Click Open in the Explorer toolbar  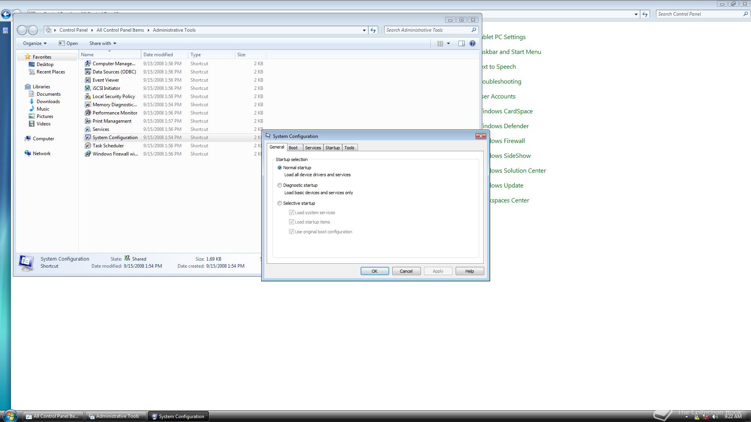tap(68, 43)
